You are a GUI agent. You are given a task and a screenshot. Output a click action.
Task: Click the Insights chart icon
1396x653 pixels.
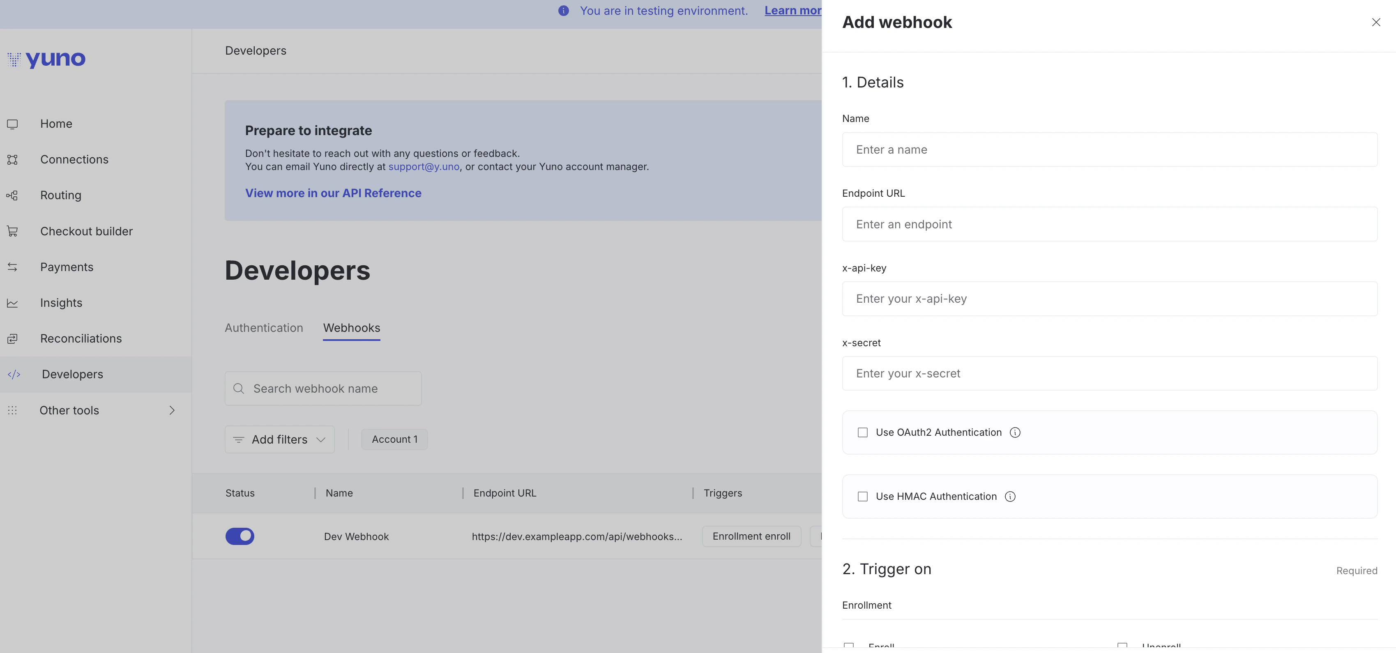tap(12, 303)
